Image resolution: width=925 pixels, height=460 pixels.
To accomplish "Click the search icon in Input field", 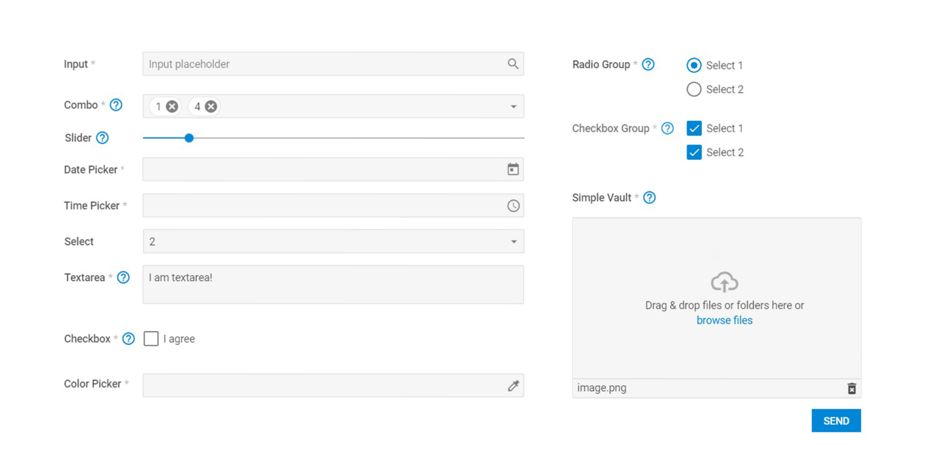I will (513, 64).
